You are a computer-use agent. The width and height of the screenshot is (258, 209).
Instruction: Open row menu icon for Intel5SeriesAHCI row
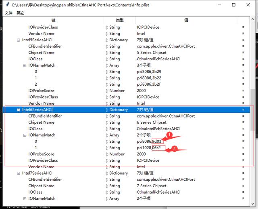click(x=243, y=40)
